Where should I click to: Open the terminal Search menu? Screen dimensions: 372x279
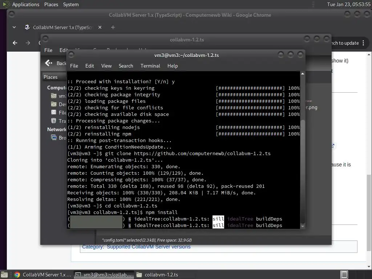[x=126, y=66]
